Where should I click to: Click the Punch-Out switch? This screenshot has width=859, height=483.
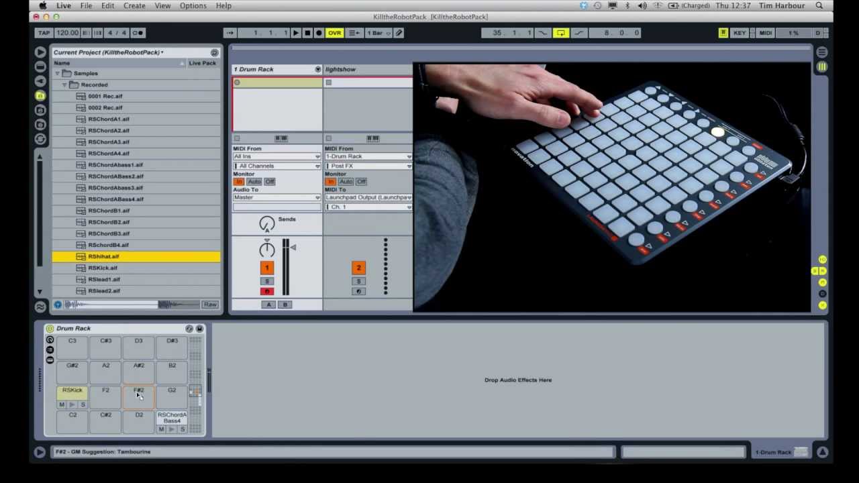pos(578,33)
